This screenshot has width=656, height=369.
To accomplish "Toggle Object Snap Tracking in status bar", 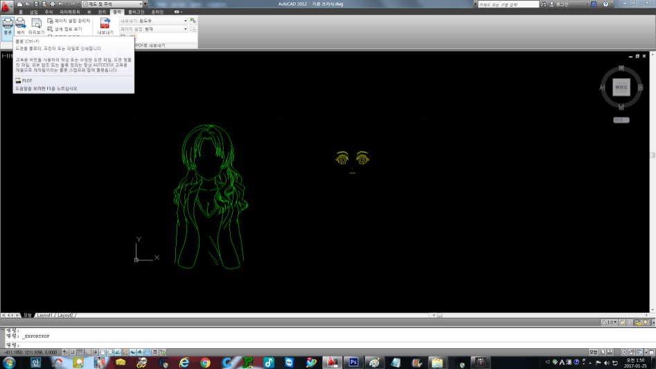I will point(118,352).
